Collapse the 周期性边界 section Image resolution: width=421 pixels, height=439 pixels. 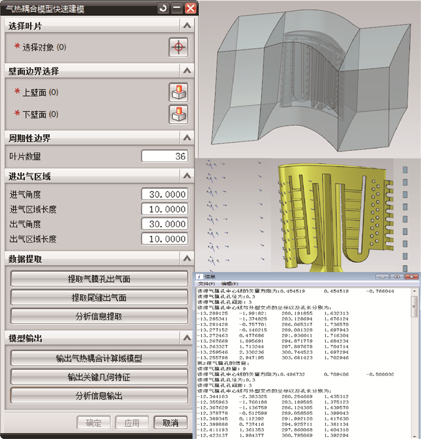(x=187, y=138)
